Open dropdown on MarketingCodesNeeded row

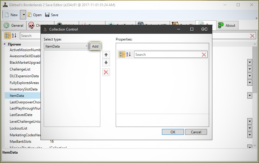[250, 135]
